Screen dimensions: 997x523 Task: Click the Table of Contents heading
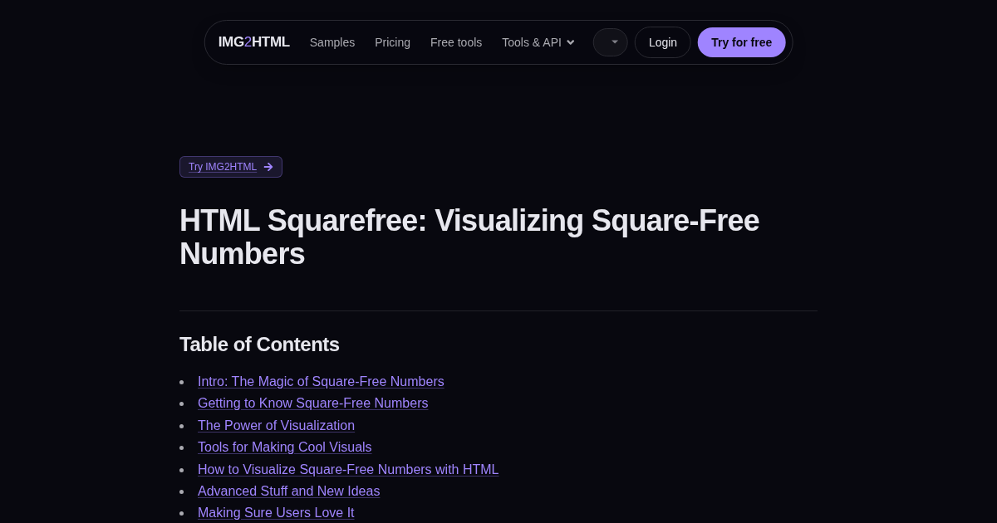(x=259, y=345)
